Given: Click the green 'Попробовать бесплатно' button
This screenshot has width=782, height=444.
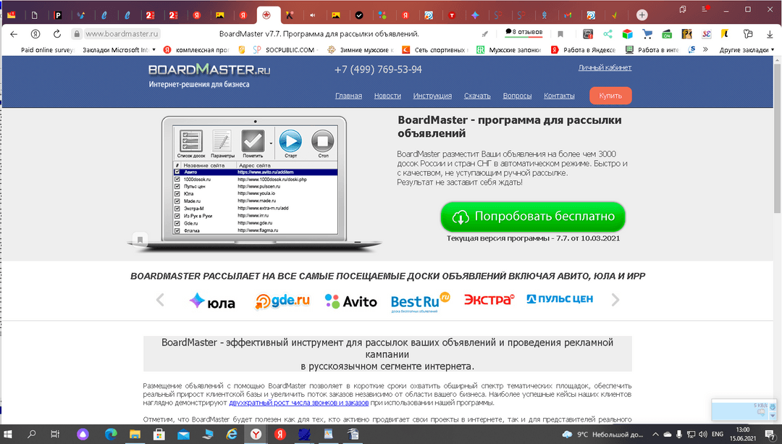Looking at the screenshot, I should point(532,217).
